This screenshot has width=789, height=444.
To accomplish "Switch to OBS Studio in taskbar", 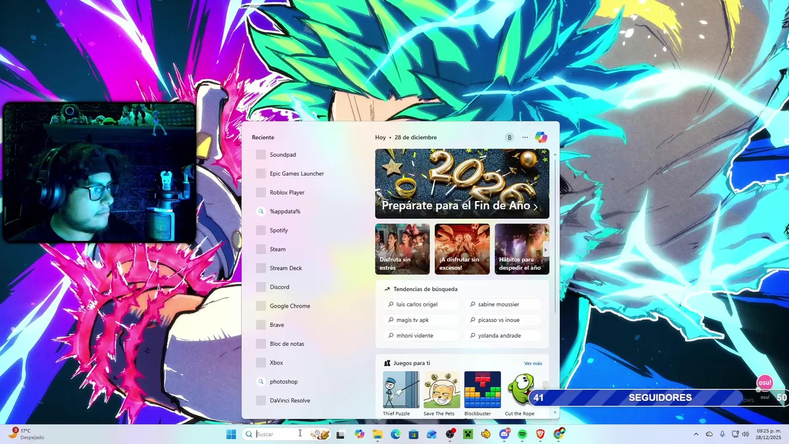I will [450, 434].
